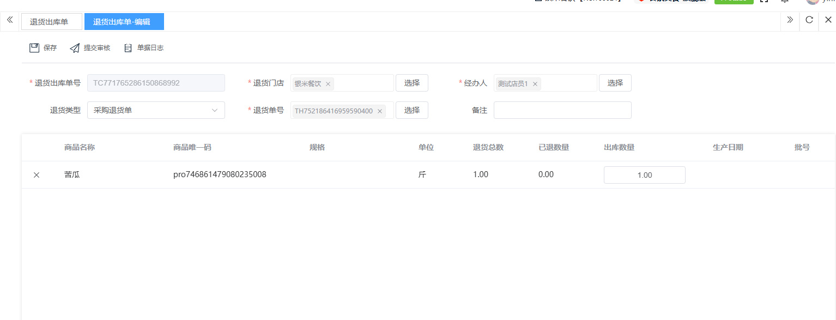Remove the TH752186416959590400 return order tag

point(380,111)
